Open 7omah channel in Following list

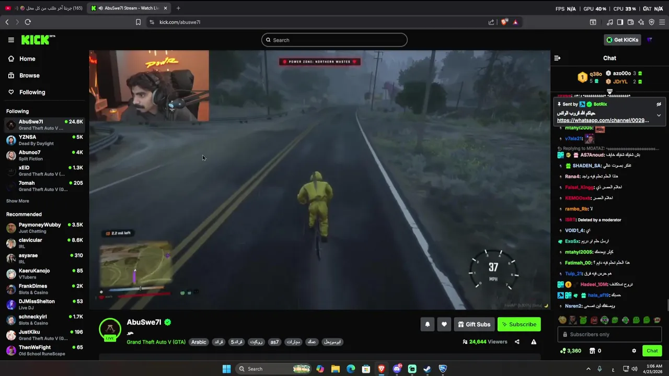coord(44,186)
